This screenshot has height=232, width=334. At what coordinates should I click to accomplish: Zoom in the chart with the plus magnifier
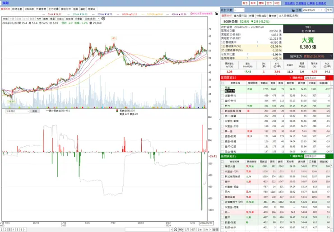pyautogui.click(x=181, y=229)
